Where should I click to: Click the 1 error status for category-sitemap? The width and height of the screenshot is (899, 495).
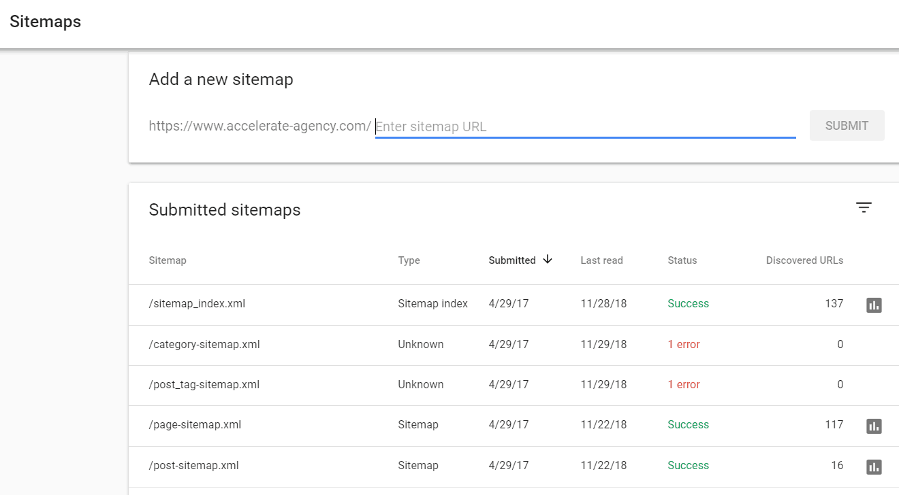click(684, 345)
